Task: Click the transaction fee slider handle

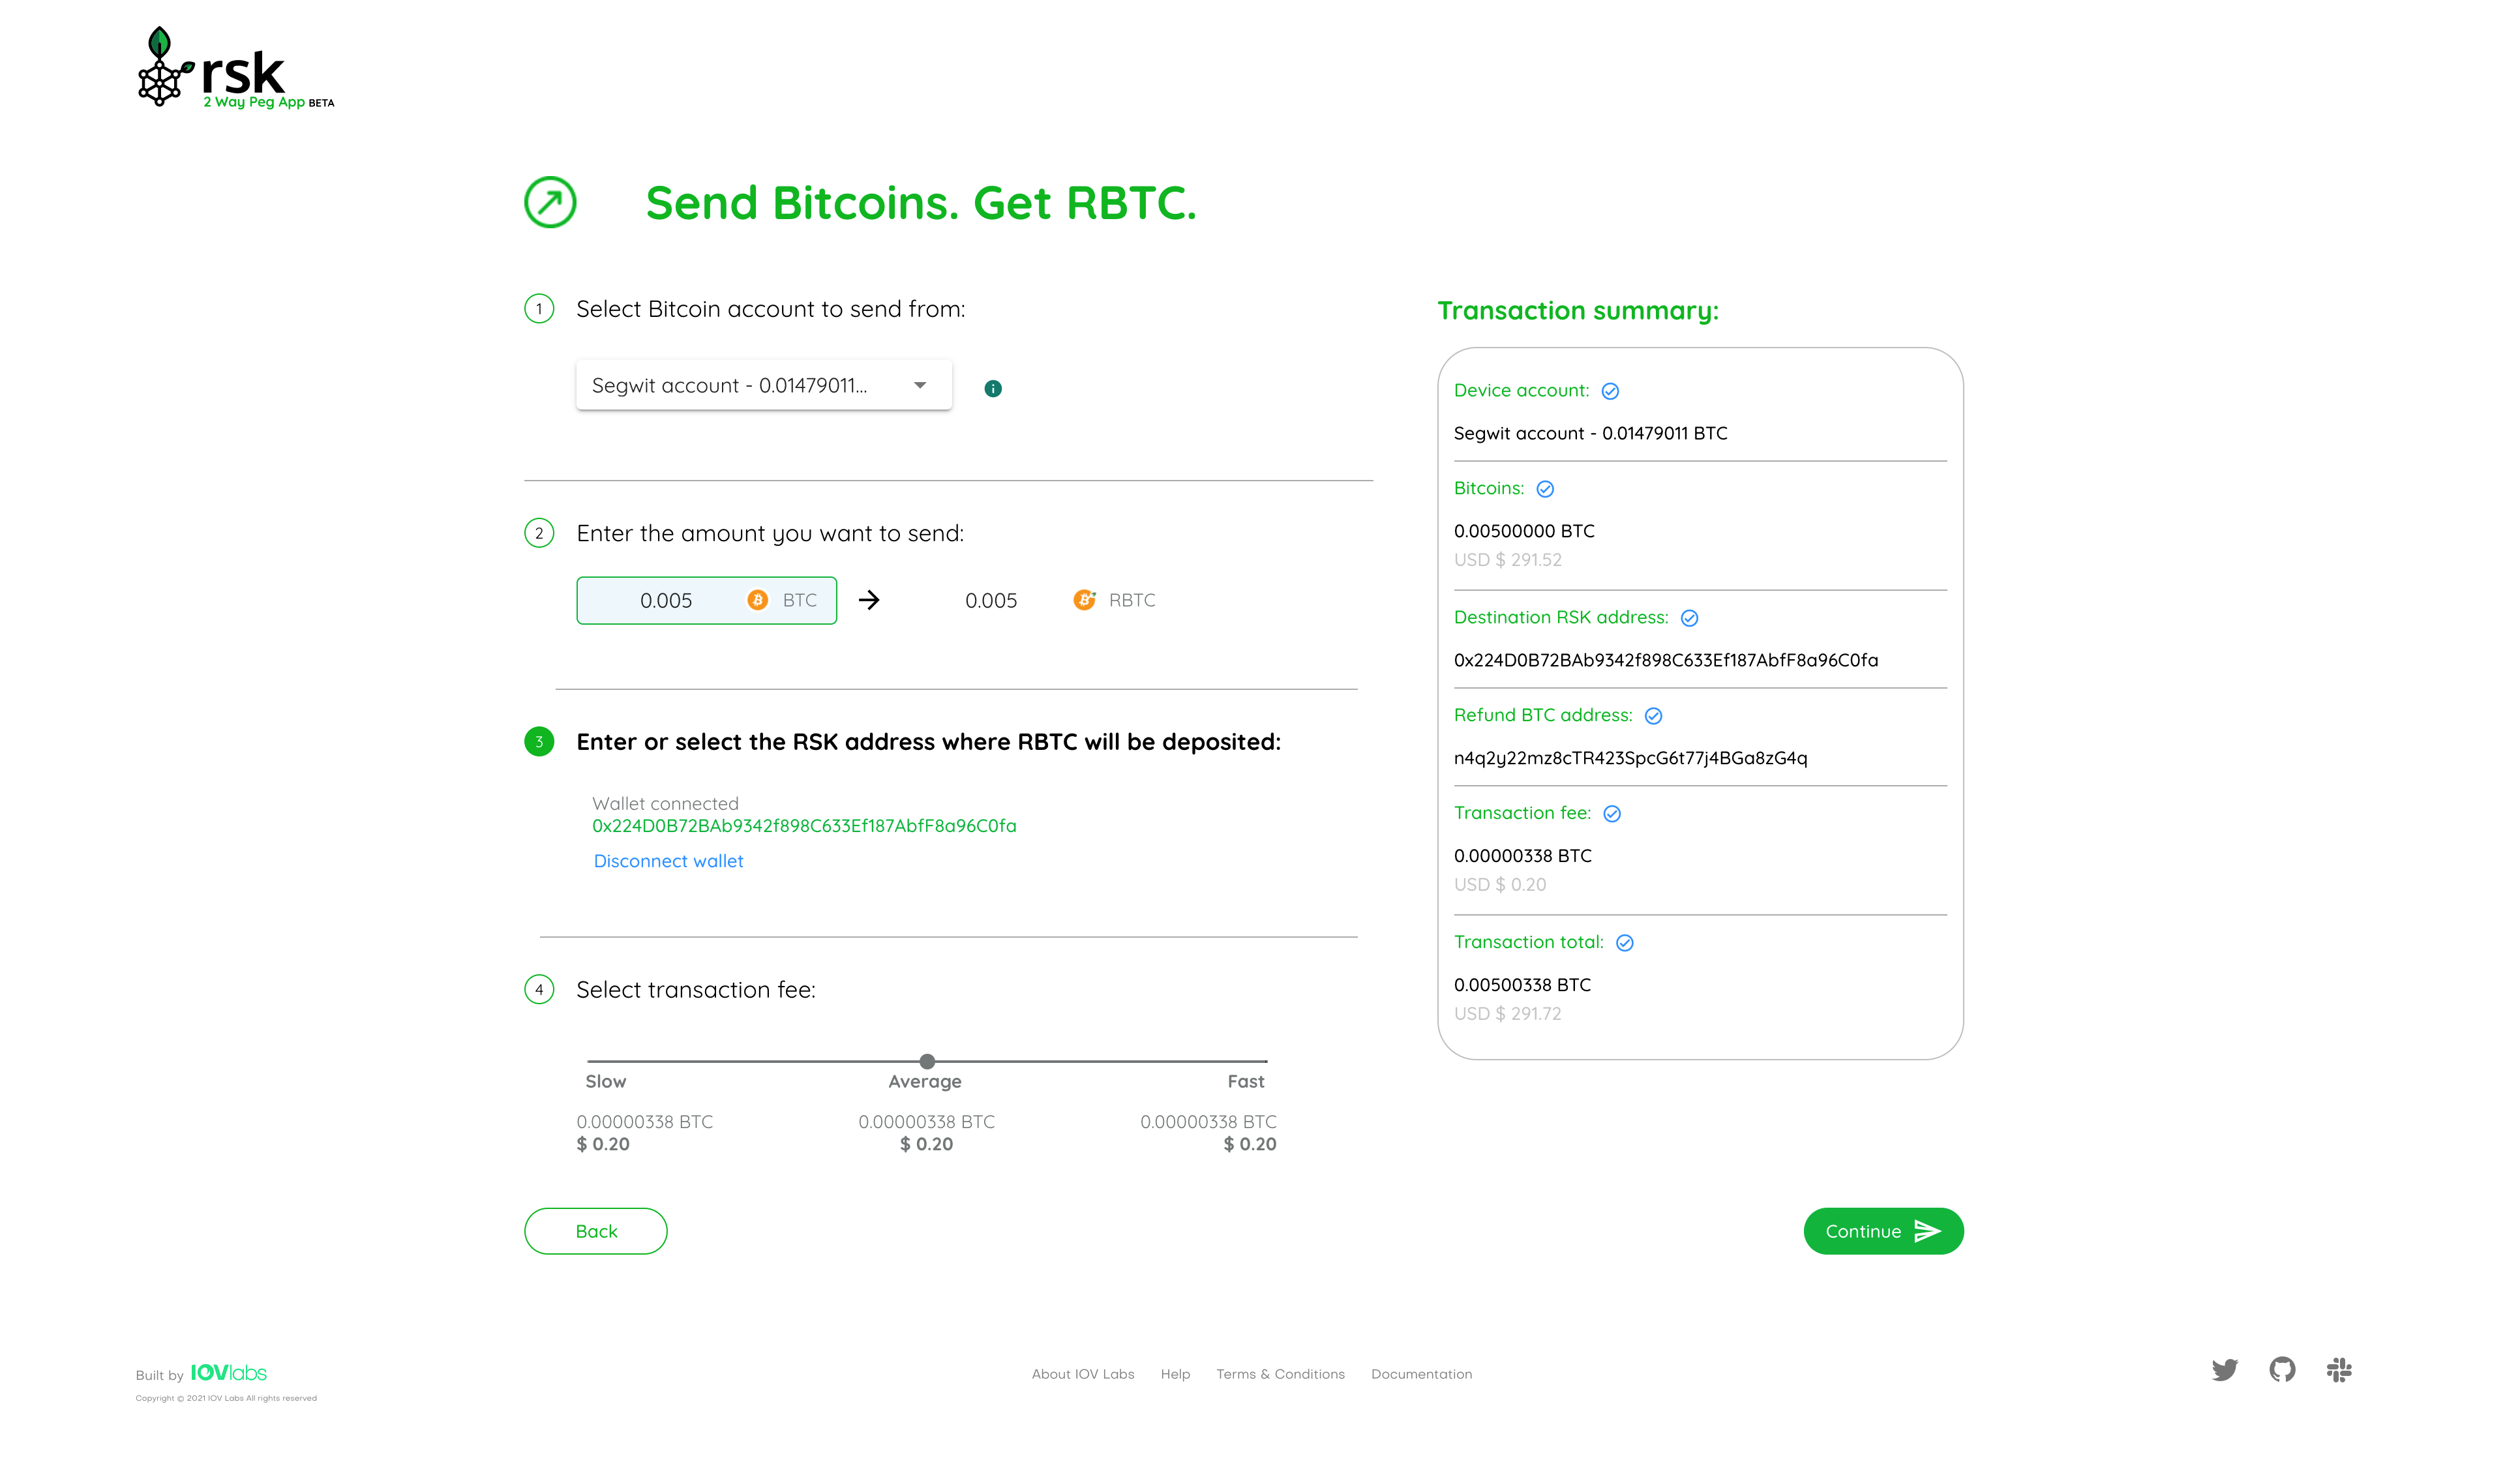Action: click(927, 1061)
